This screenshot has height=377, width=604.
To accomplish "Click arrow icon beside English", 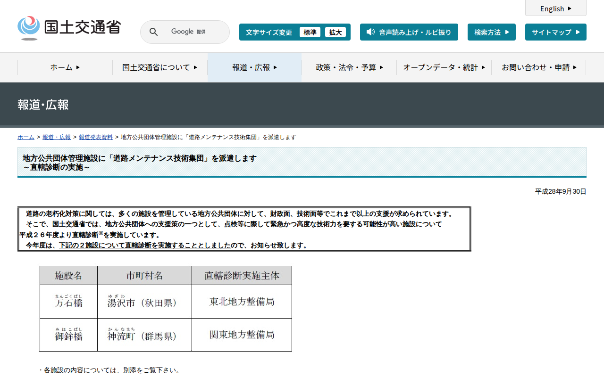I will (x=570, y=8).
